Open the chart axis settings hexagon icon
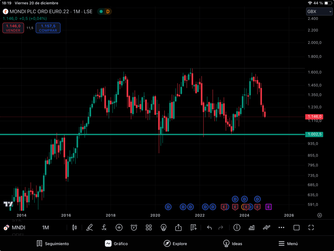Screen dimensions: 334x251 319,215
